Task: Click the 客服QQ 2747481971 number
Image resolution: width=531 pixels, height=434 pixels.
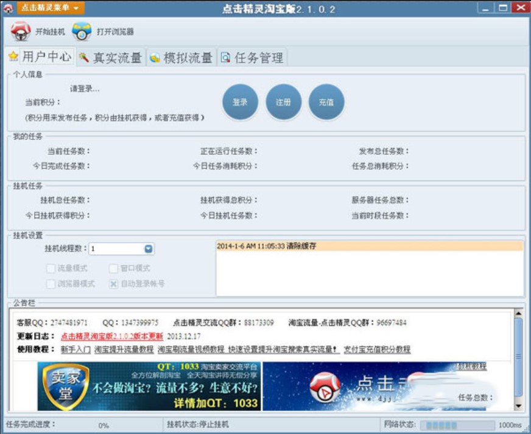Action: (69, 323)
